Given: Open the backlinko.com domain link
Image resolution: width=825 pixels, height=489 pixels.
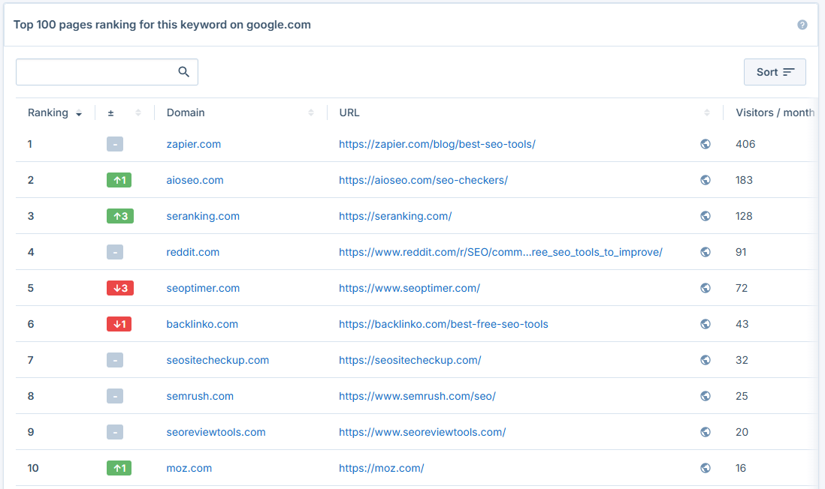Looking at the screenshot, I should click(202, 324).
